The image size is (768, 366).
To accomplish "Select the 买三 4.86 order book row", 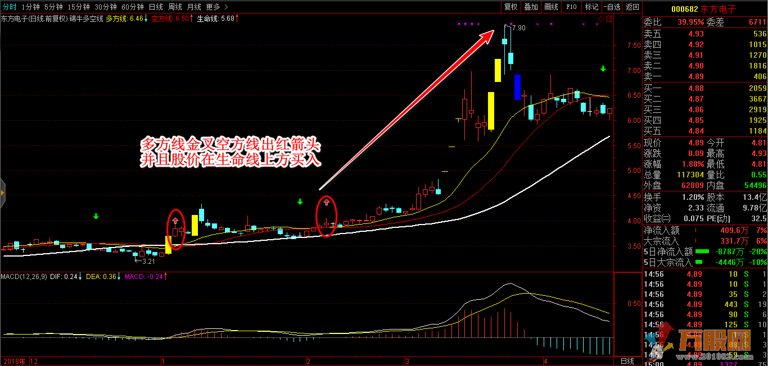I will 705,109.
